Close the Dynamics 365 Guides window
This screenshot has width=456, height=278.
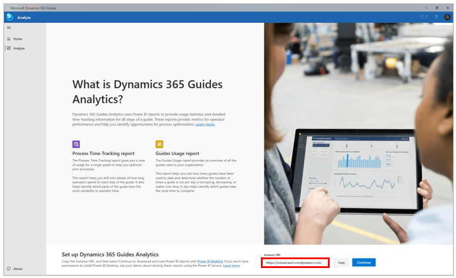[x=448, y=8]
